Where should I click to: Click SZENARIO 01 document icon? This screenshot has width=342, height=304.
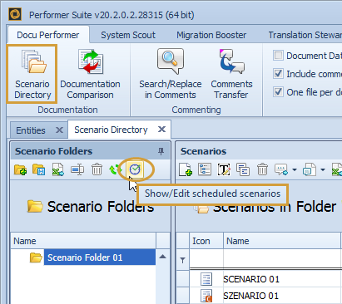[x=206, y=296]
